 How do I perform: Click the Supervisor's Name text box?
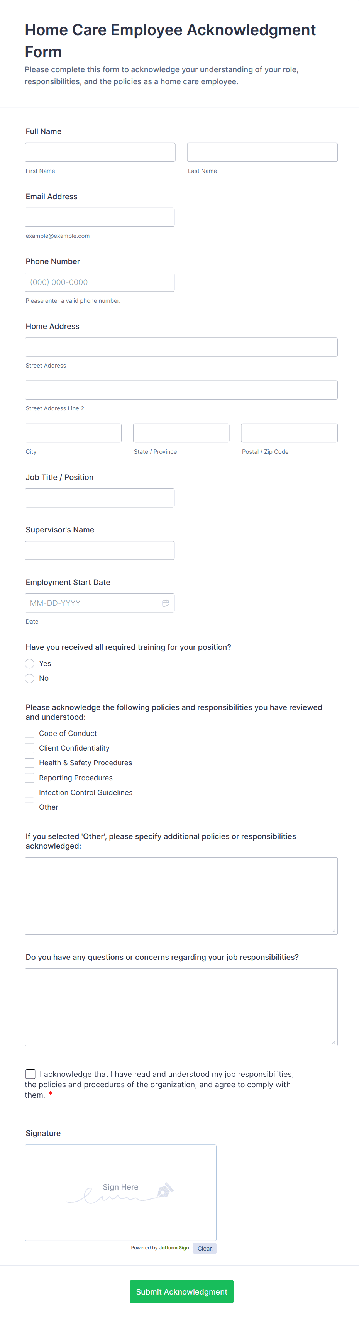(x=100, y=551)
